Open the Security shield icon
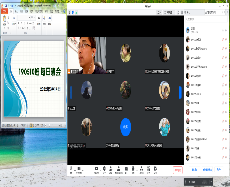This screenshot has height=187, width=230. (104, 169)
